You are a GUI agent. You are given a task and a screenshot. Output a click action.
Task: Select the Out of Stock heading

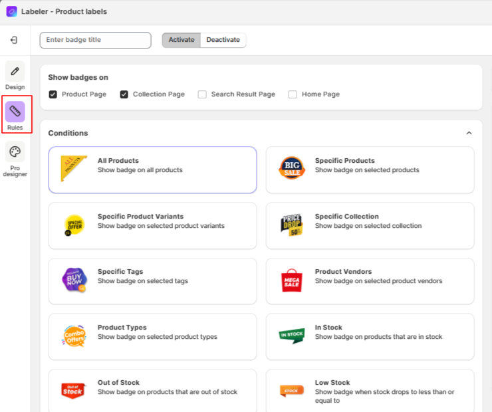118,383
